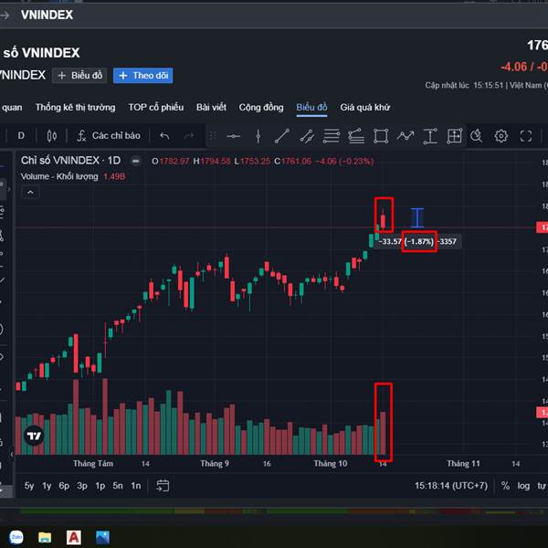Open the Giá quá khứ tab
The height and width of the screenshot is (548, 548).
pyautogui.click(x=364, y=107)
